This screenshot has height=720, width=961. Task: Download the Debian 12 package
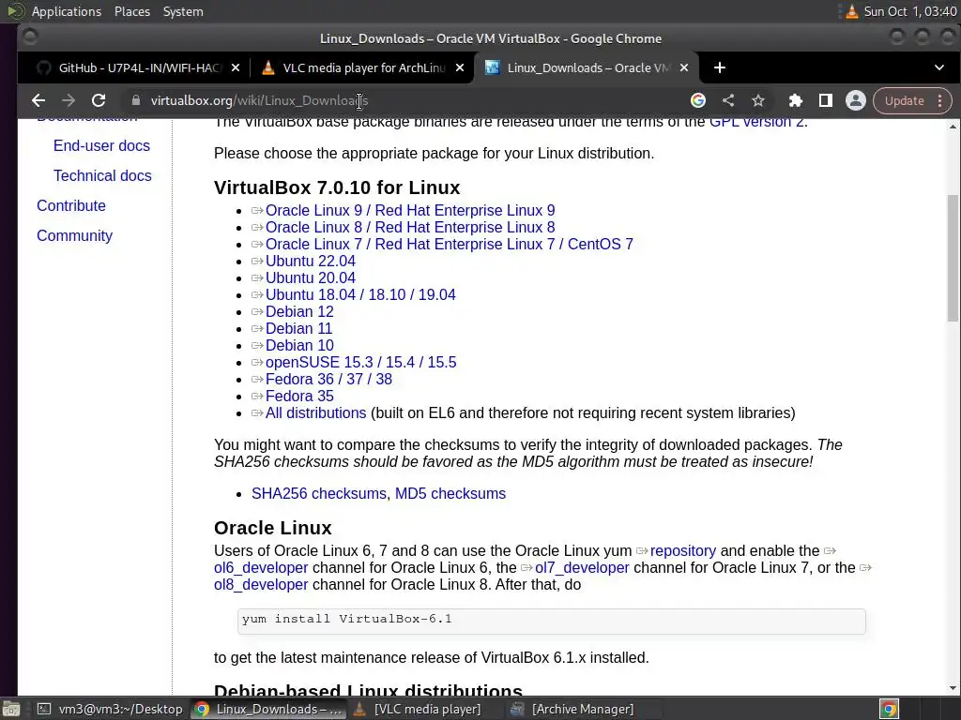point(299,311)
